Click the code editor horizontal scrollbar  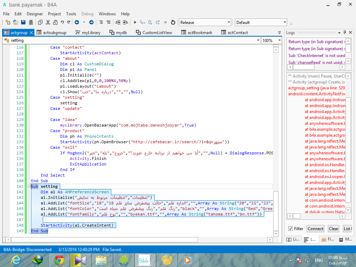coord(104,240)
